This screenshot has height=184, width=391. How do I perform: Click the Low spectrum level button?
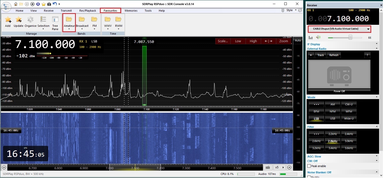238,41
